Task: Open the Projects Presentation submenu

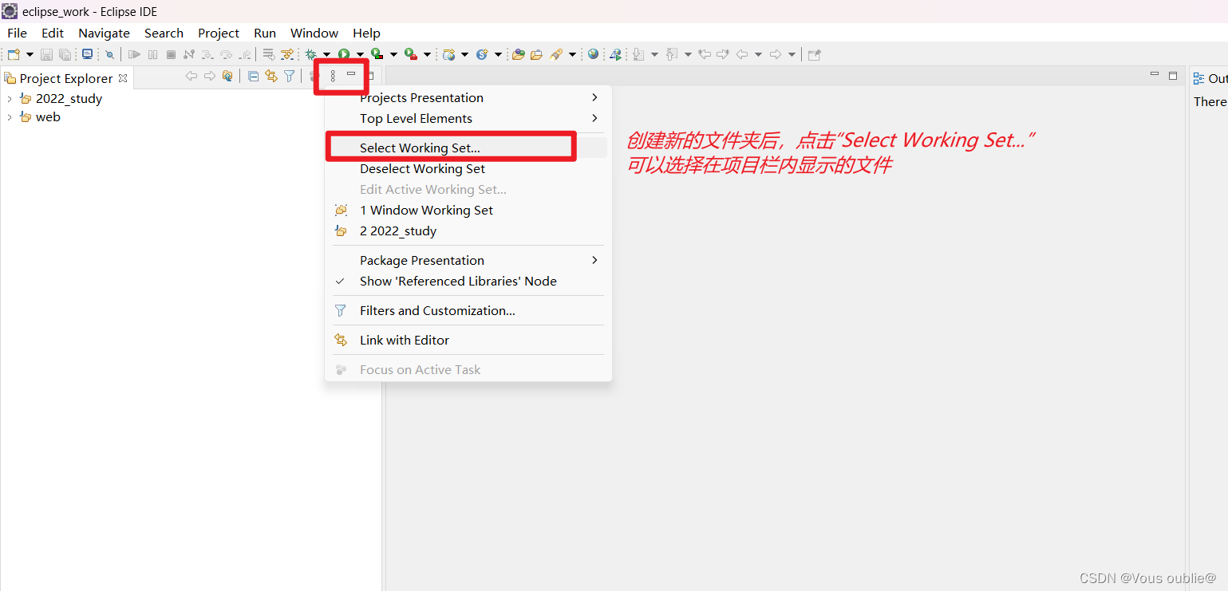Action: pos(468,97)
